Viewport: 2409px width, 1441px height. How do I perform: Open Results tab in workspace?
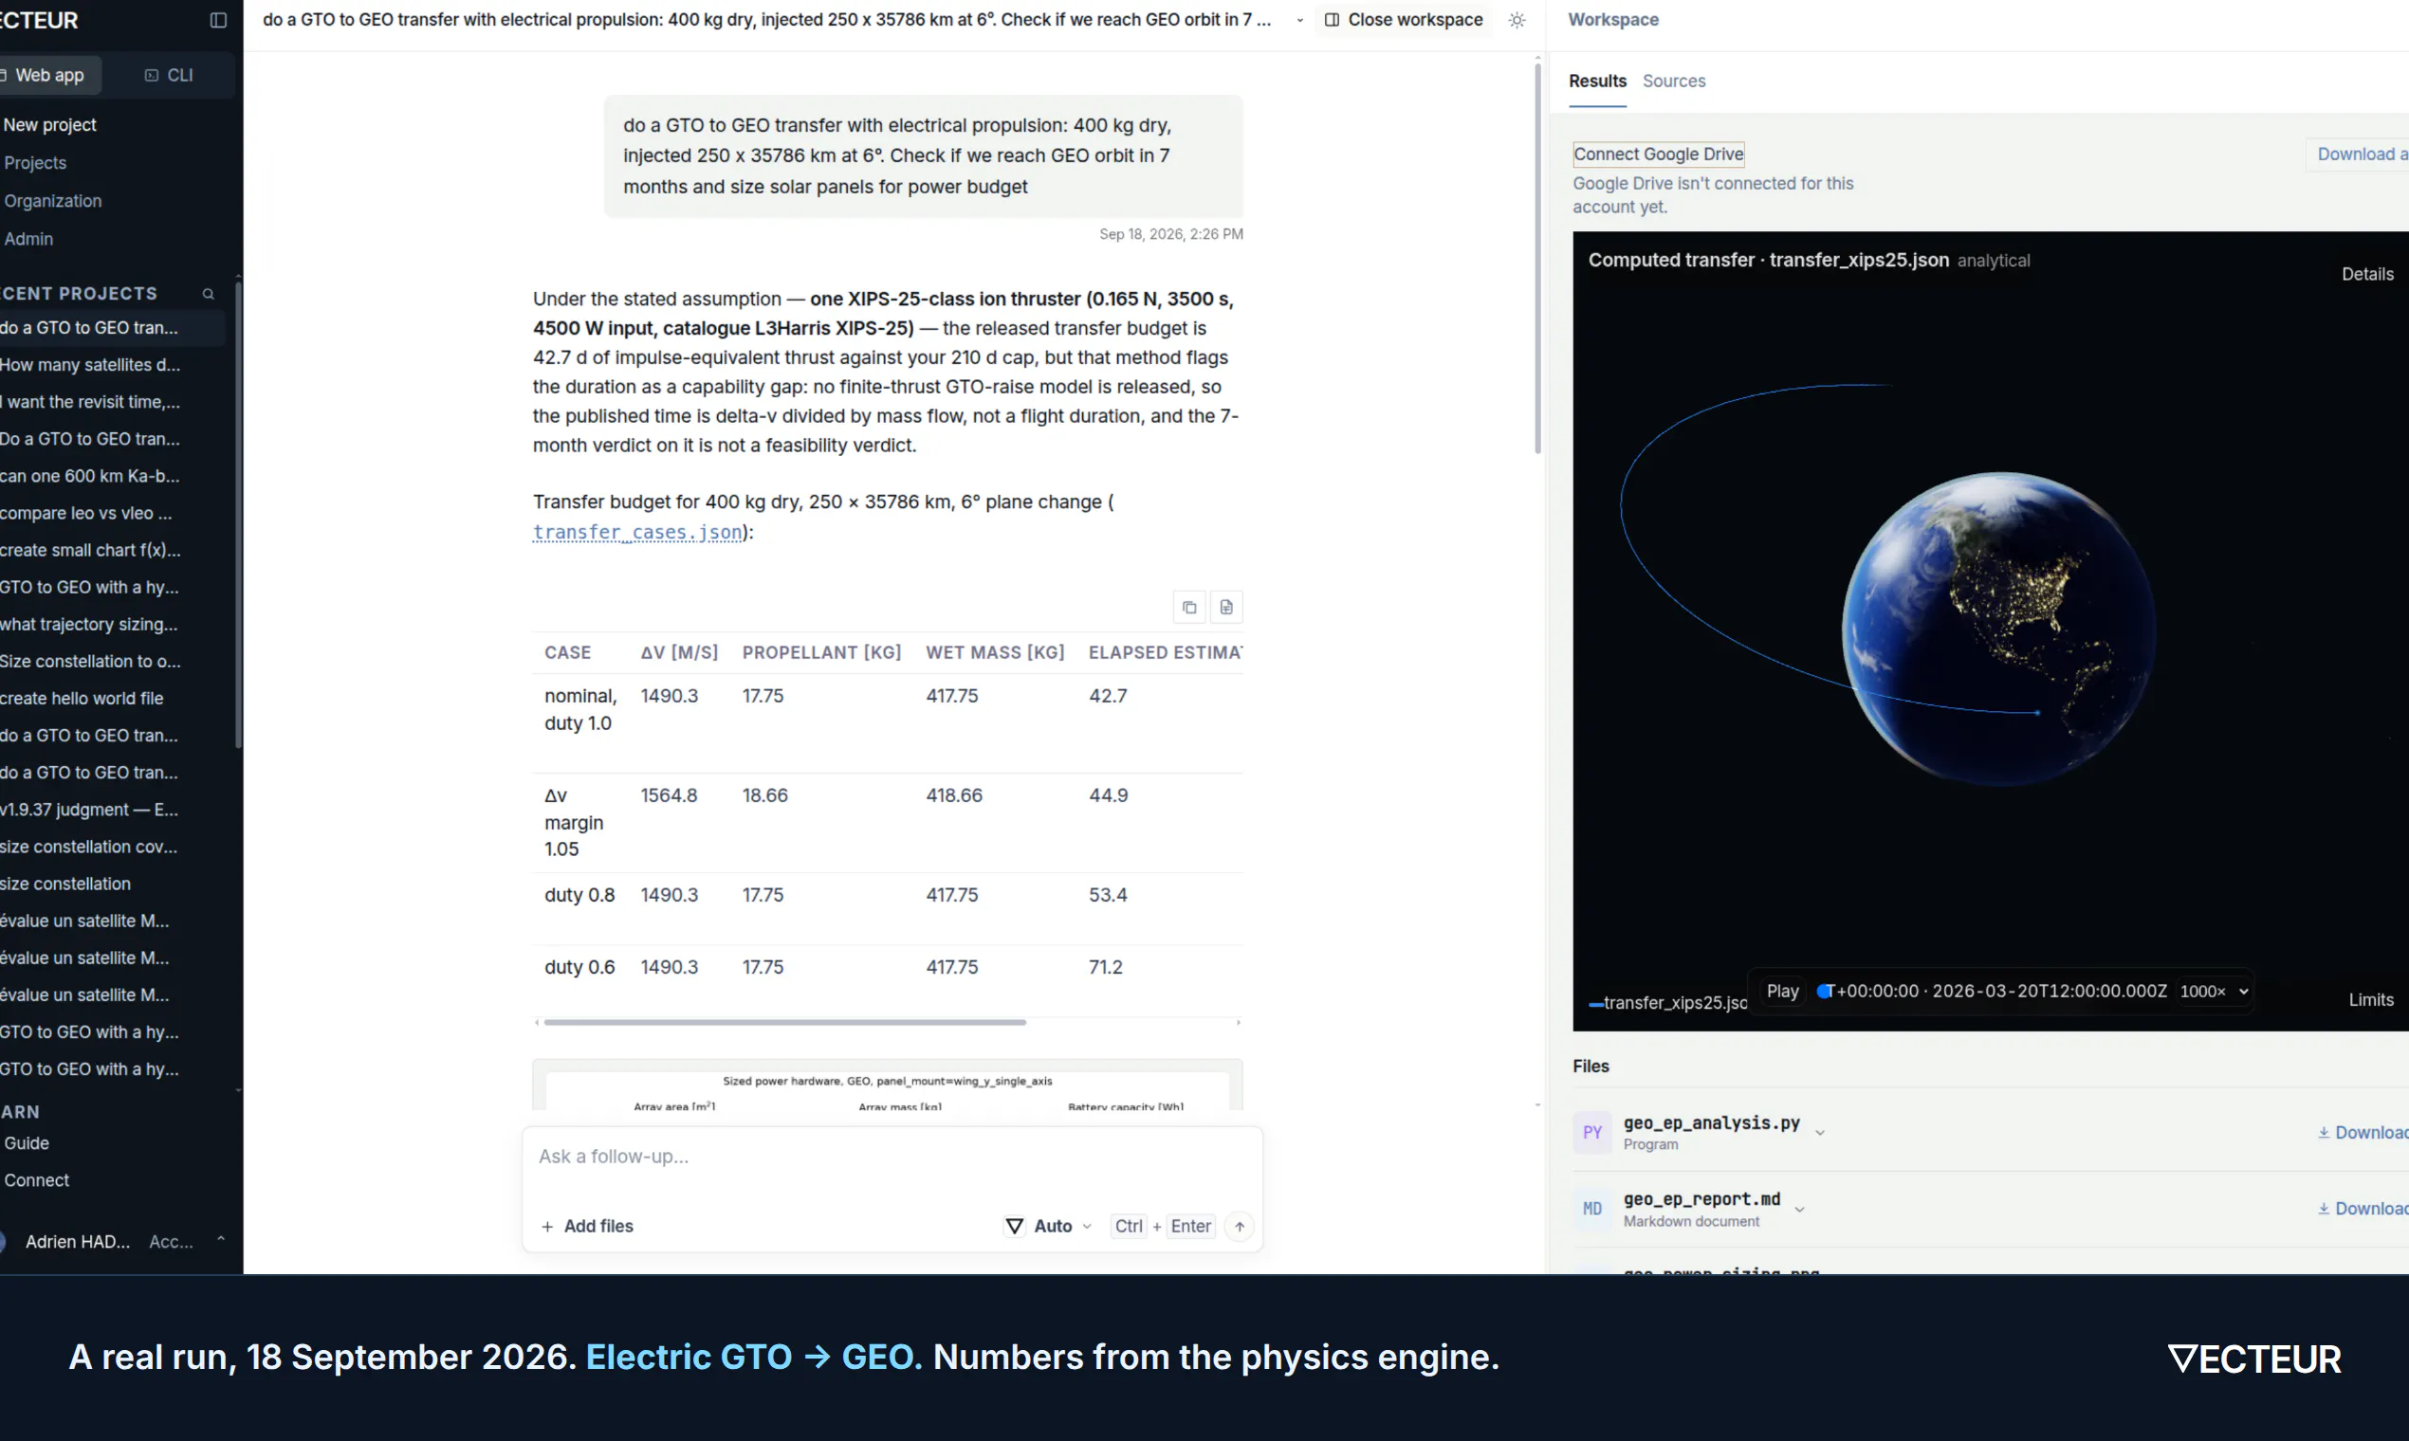(1597, 81)
